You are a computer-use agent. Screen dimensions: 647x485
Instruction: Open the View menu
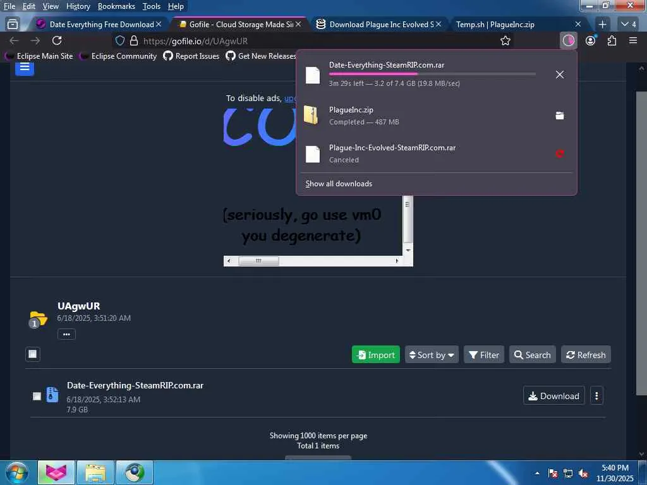tap(51, 6)
